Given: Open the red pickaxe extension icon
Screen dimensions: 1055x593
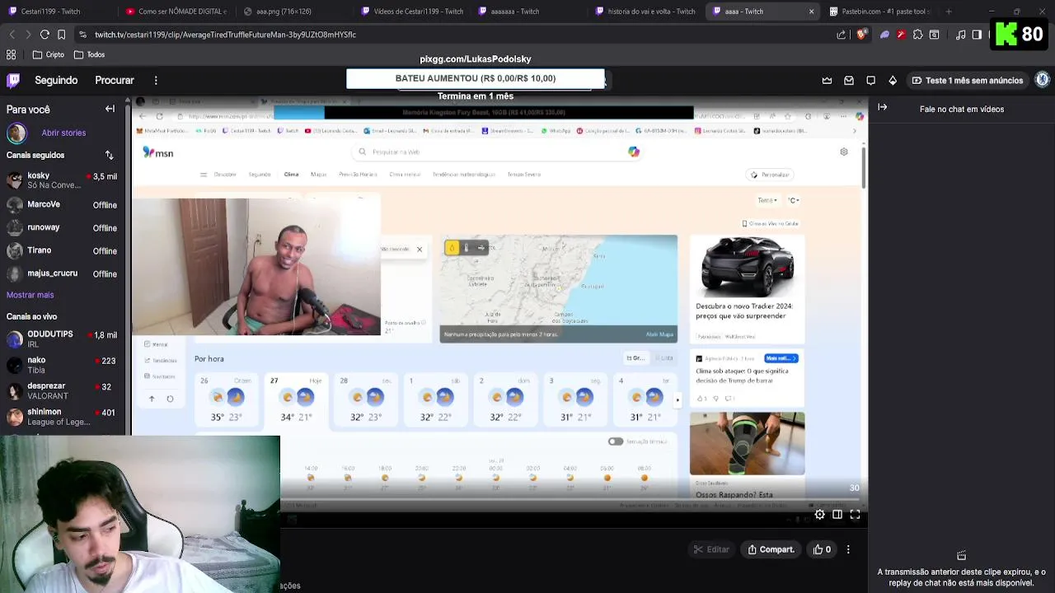Looking at the screenshot, I should [901, 35].
